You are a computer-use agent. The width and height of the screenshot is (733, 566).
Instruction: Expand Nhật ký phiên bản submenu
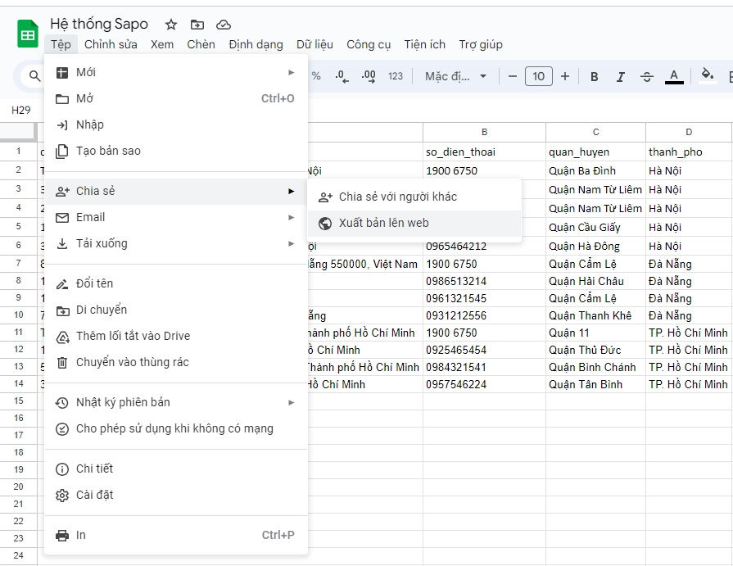click(176, 402)
